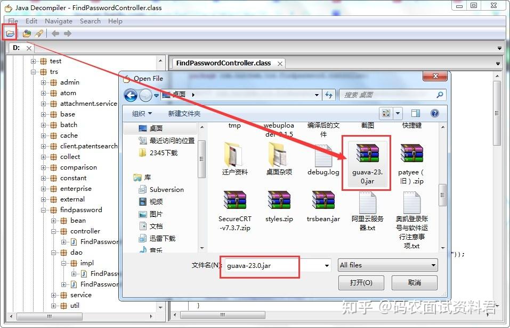Collapse the findpassword package node
The image size is (510, 328).
[x=43, y=210]
